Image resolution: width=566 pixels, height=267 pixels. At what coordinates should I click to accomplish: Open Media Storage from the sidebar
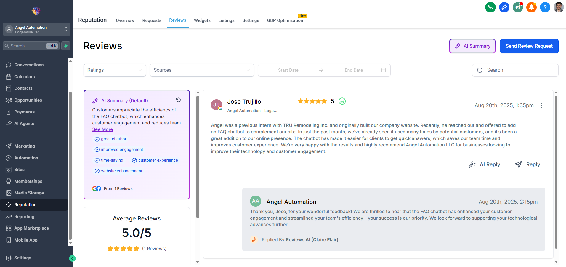(x=29, y=193)
